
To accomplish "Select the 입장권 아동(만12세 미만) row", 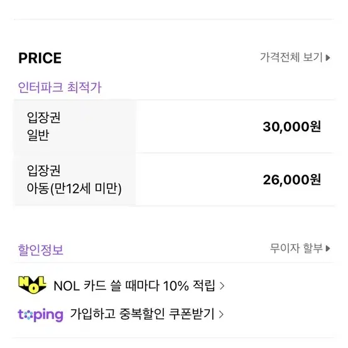I will (174, 179).
